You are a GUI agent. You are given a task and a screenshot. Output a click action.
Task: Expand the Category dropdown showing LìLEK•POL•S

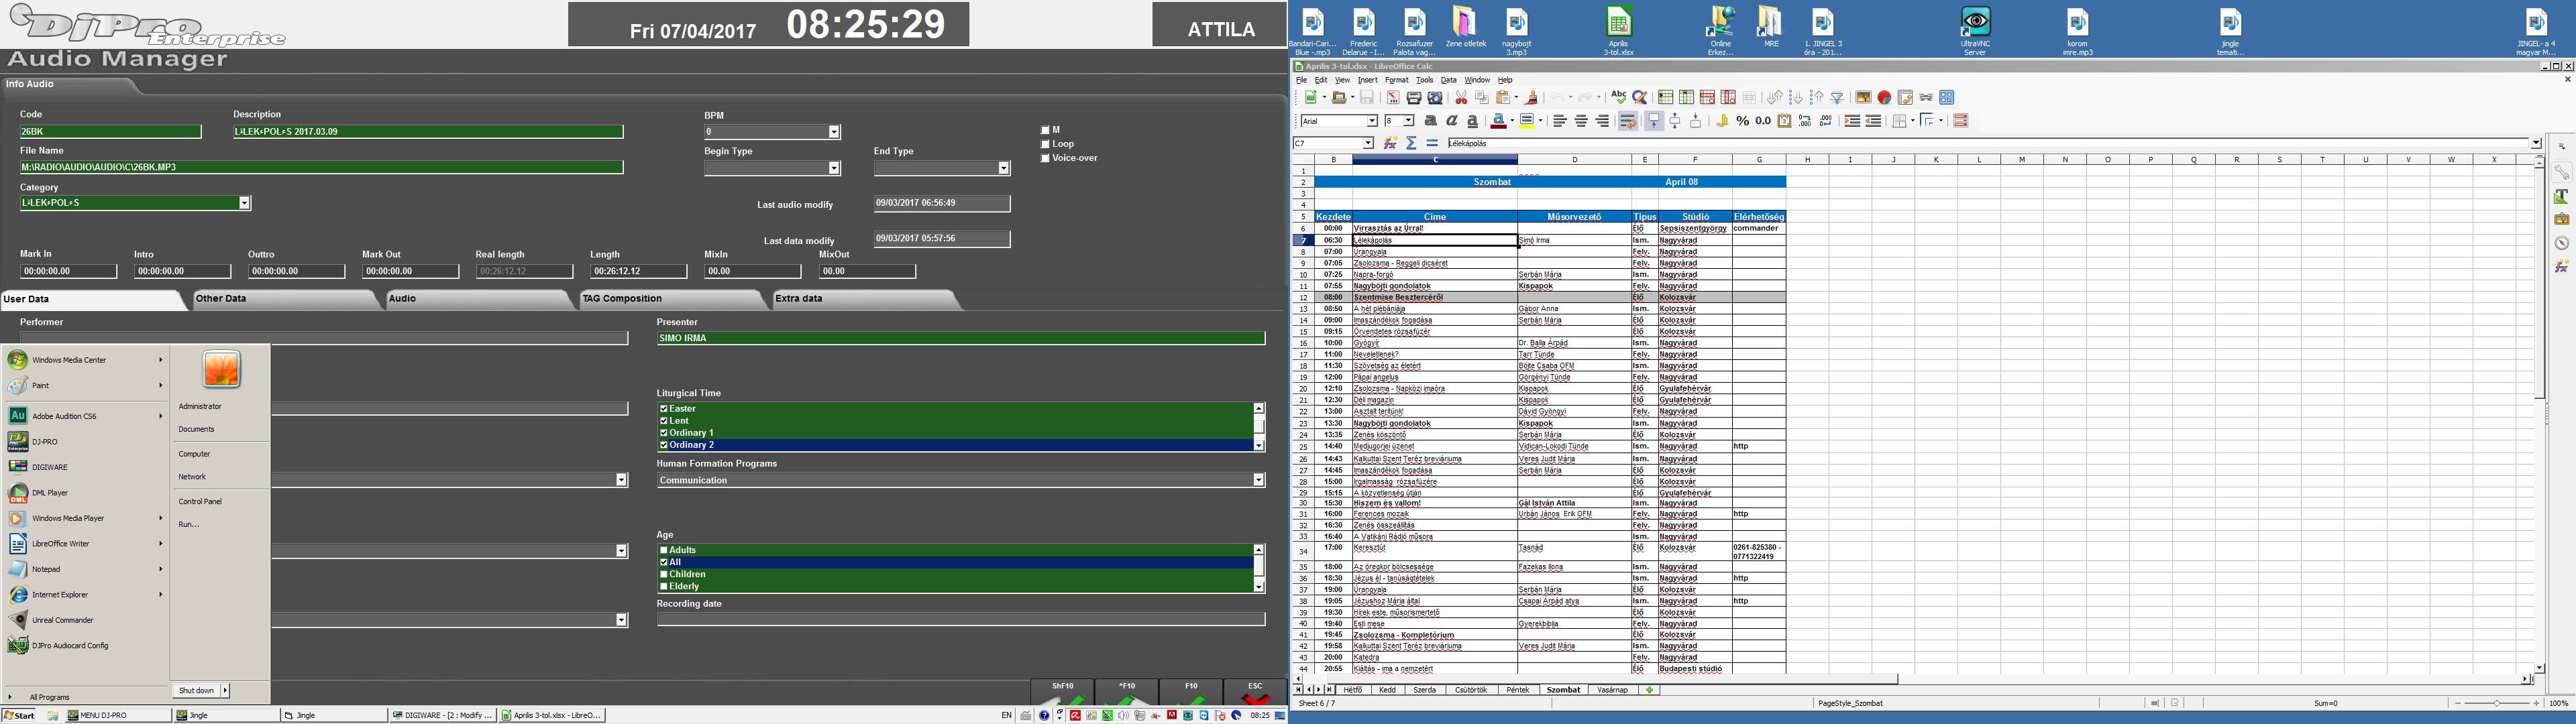244,203
